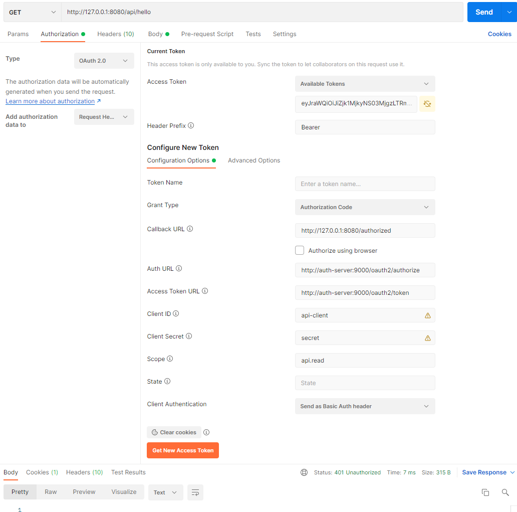Click Get New Access Token button
Viewport: 517px width, 512px height.
coord(183,450)
